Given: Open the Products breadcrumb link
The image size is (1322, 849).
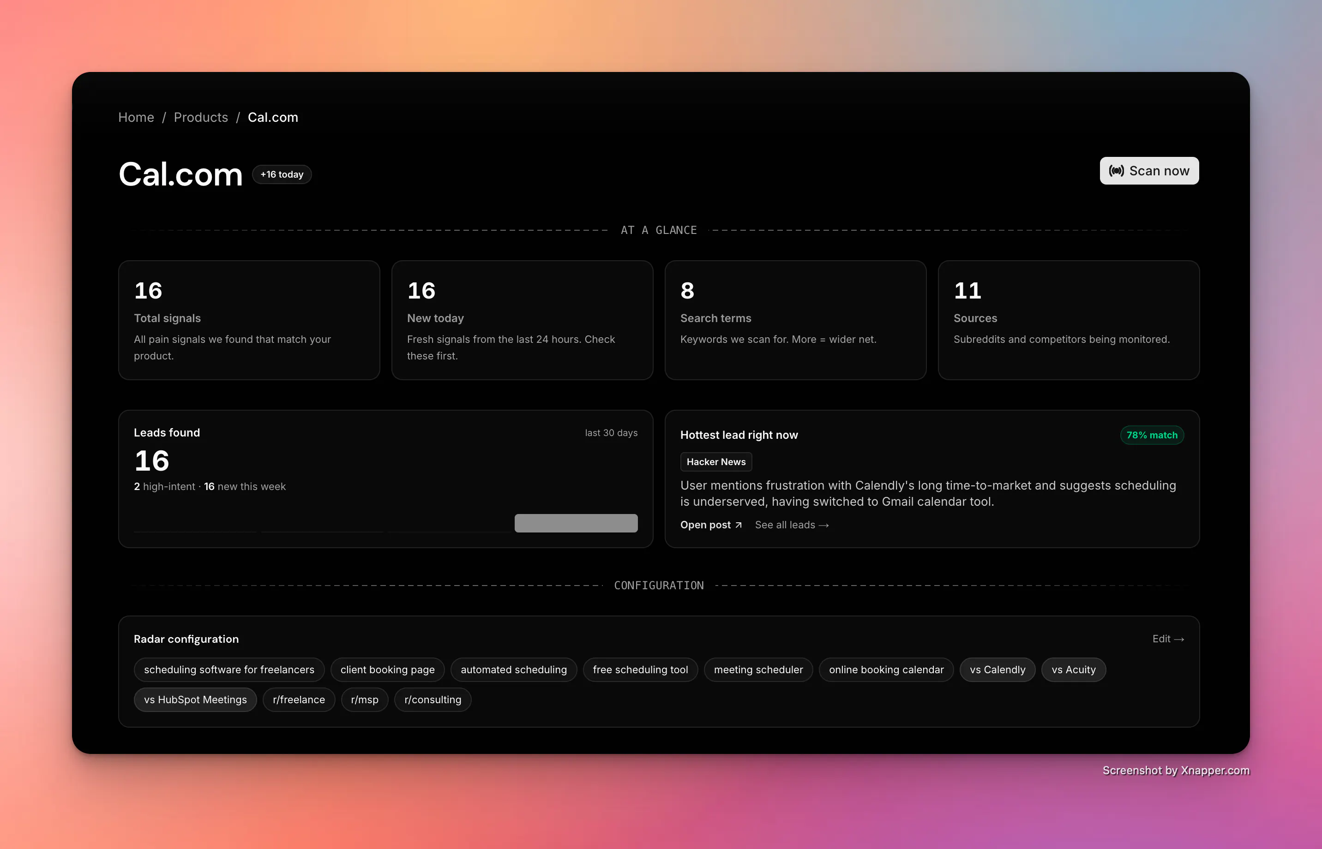Looking at the screenshot, I should [201, 117].
